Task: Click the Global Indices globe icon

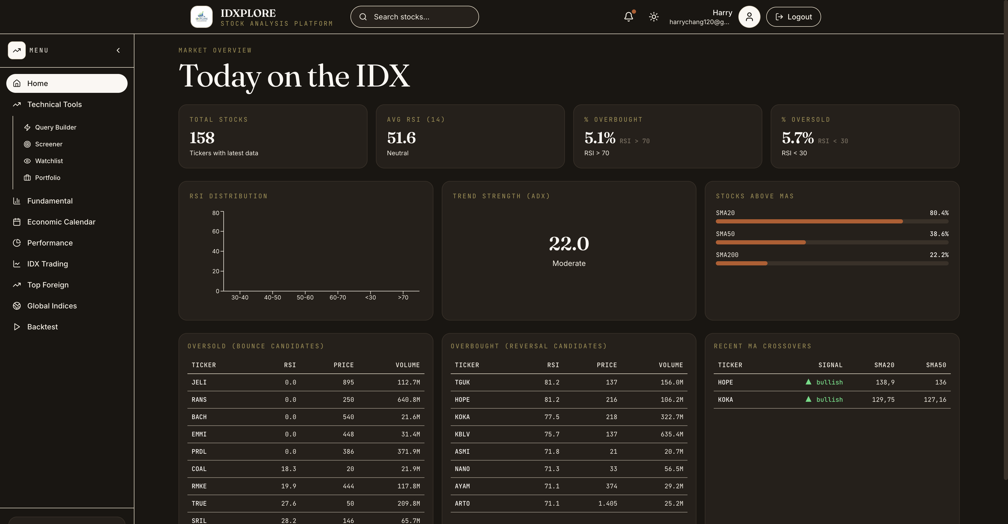Action: [x=17, y=306]
